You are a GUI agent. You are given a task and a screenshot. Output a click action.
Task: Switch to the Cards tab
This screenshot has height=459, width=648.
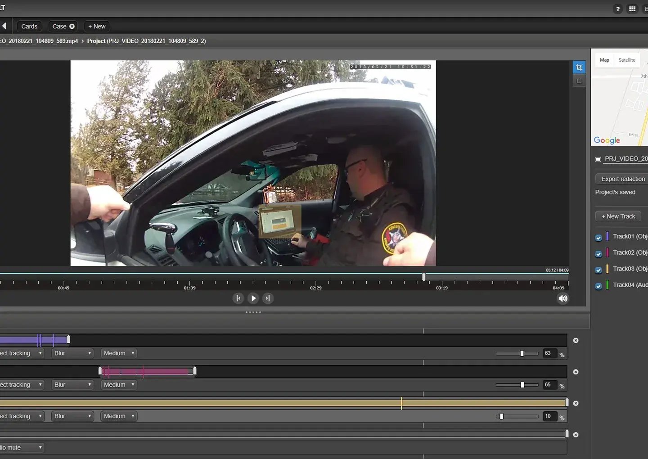[29, 27]
